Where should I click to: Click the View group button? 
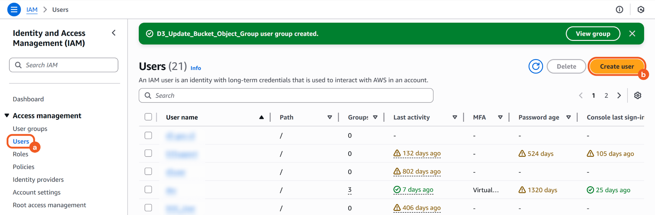[x=593, y=34]
